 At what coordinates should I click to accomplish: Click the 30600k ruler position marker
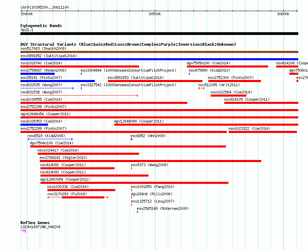tap(283, 14)
